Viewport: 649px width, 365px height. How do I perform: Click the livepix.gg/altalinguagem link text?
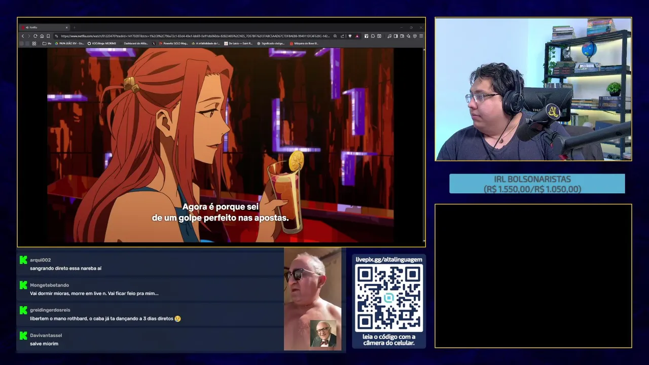pyautogui.click(x=389, y=260)
